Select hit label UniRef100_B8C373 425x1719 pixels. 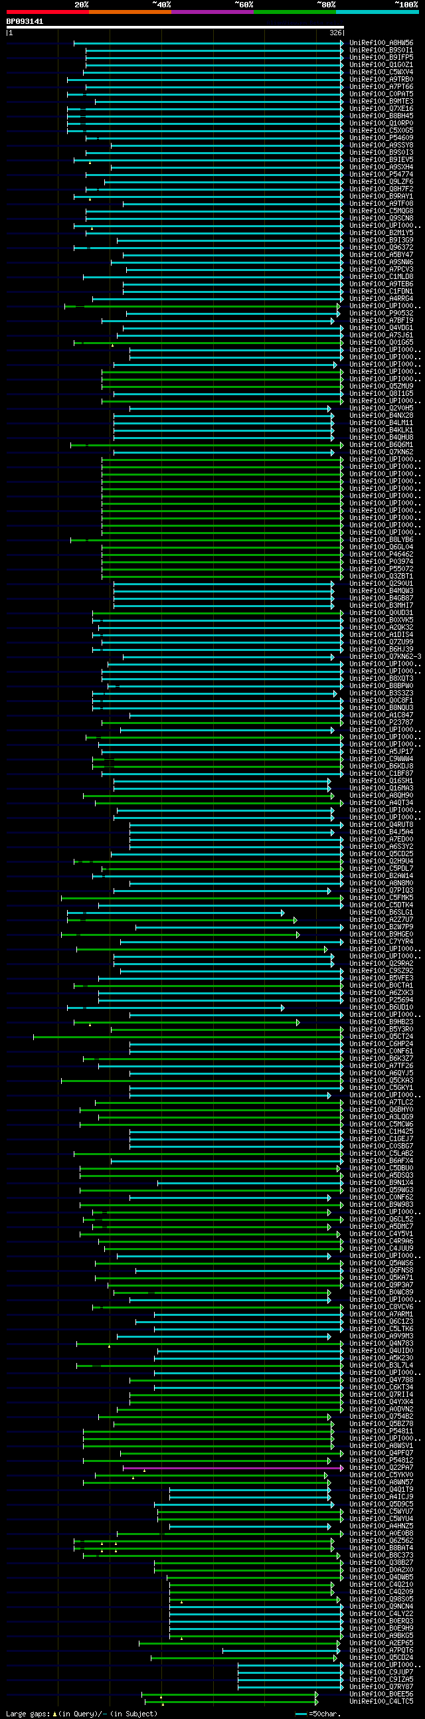[381, 1556]
